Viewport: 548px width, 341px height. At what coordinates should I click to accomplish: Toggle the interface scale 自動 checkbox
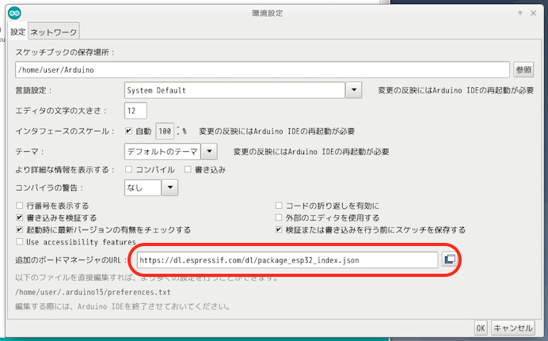[x=131, y=131]
